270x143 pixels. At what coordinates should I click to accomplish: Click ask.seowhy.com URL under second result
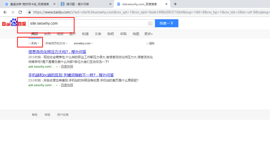[41, 85]
